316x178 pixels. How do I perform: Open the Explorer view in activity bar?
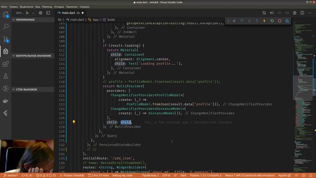5,14
